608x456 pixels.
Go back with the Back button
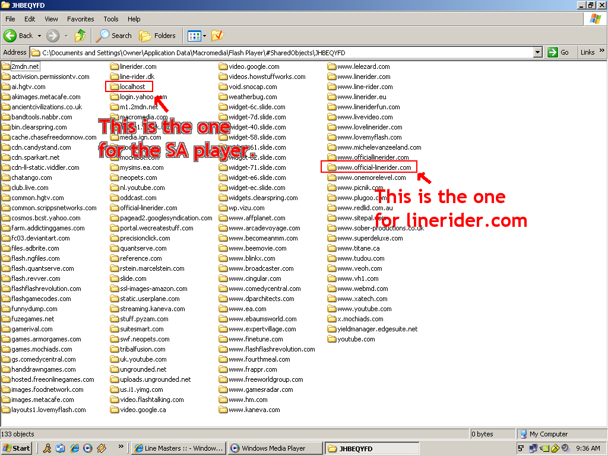coord(18,36)
